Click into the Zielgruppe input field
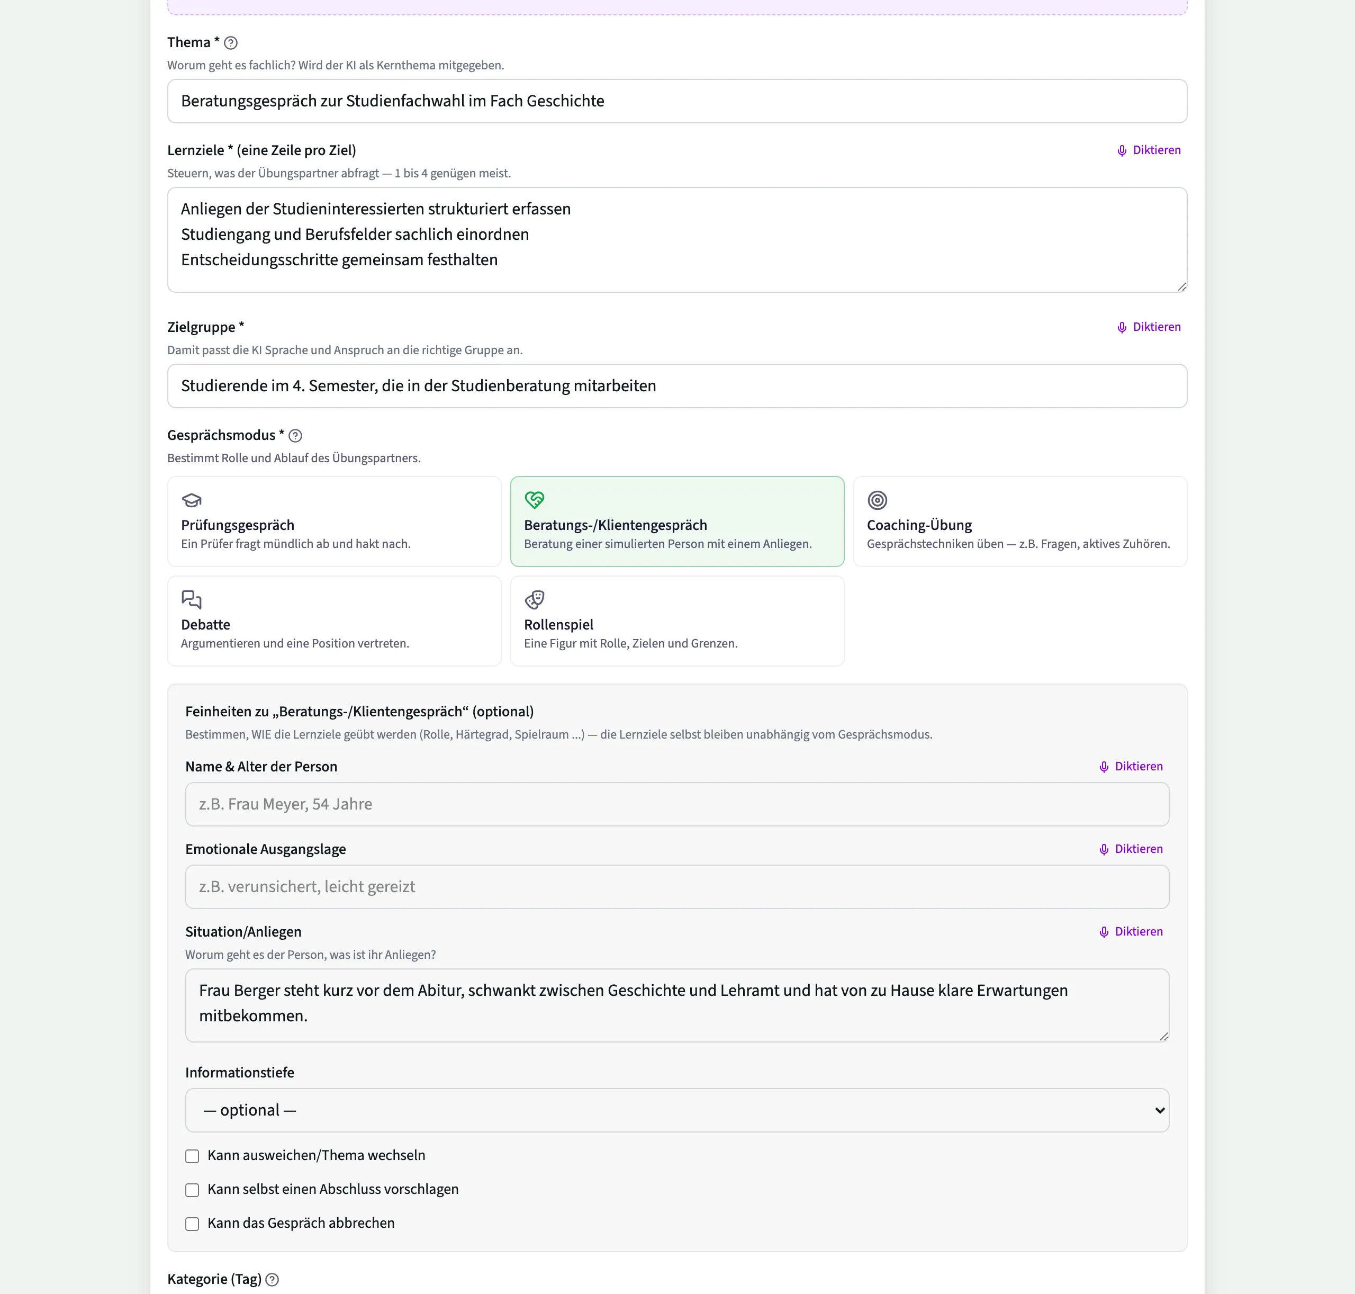 (x=677, y=387)
